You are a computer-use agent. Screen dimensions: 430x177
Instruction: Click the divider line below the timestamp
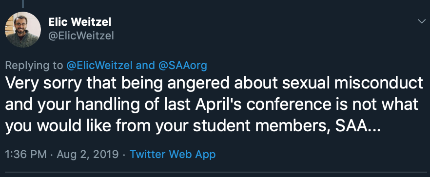pos(215,172)
